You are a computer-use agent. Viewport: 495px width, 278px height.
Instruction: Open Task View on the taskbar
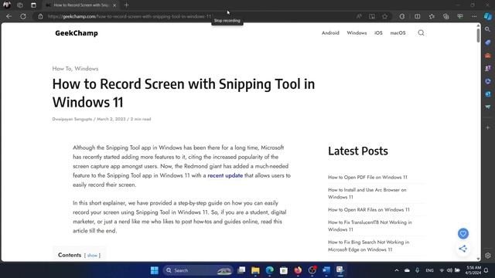point(241,270)
